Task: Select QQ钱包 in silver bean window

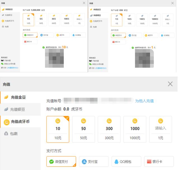Action: pos(167,35)
